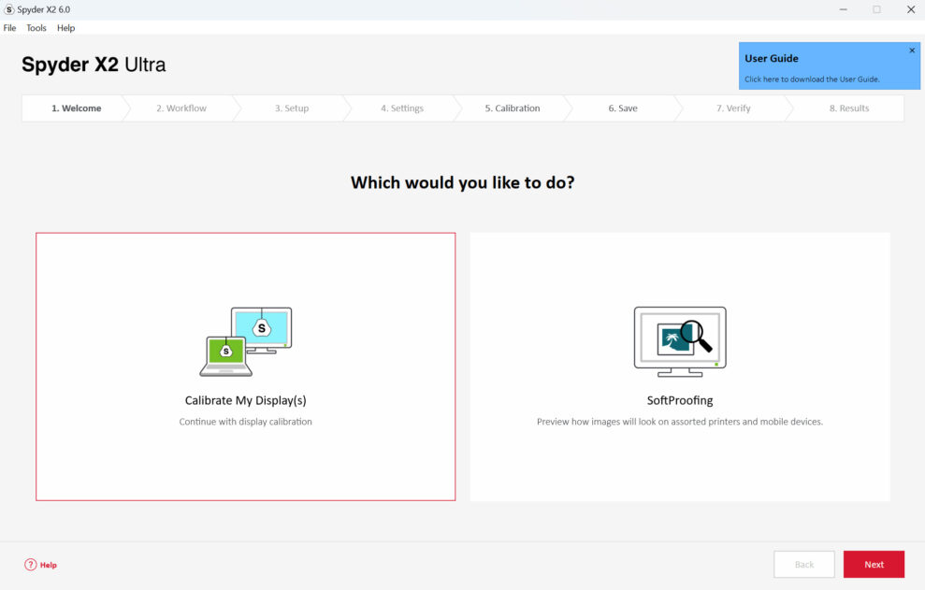Open the File menu
The width and height of the screenshot is (925, 590).
pos(10,28)
